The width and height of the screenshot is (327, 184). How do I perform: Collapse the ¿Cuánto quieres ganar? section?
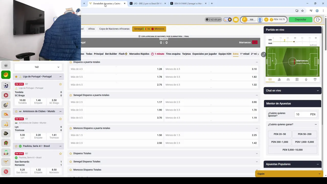(x=316, y=124)
